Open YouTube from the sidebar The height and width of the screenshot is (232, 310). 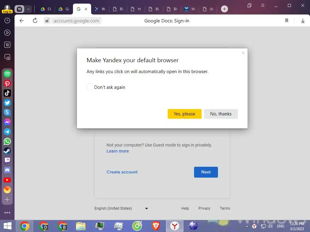tap(7, 180)
